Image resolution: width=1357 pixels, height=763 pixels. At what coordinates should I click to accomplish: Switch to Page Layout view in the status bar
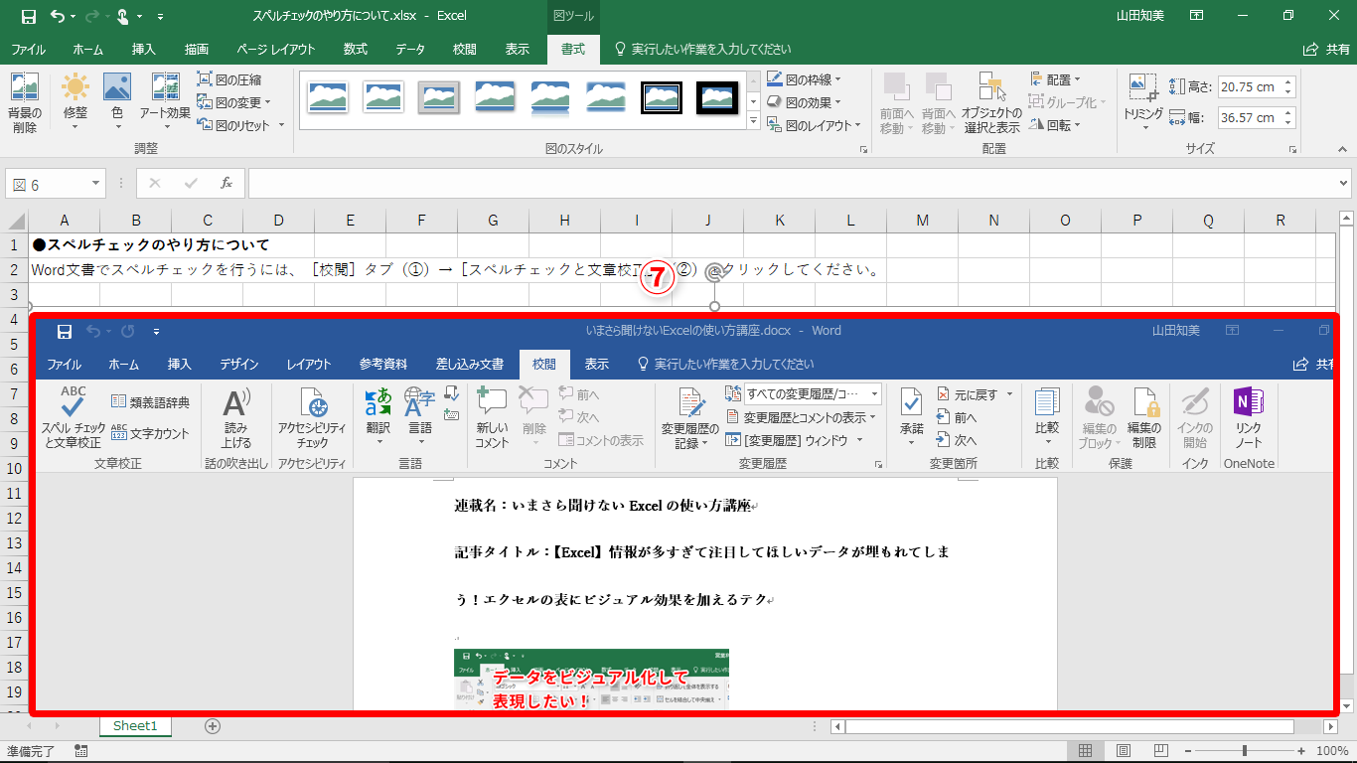(1124, 751)
